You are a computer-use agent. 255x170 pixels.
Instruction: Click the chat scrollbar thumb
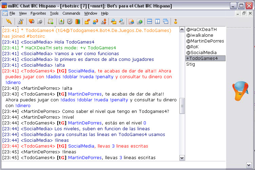(x=182, y=106)
